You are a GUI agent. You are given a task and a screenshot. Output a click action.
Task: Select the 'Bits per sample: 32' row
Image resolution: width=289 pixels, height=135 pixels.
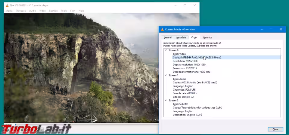(x=226, y=97)
